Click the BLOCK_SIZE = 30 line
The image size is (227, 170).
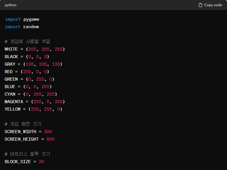(24, 162)
